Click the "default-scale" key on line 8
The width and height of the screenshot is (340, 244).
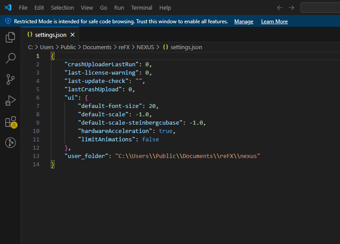pyautogui.click(x=103, y=114)
